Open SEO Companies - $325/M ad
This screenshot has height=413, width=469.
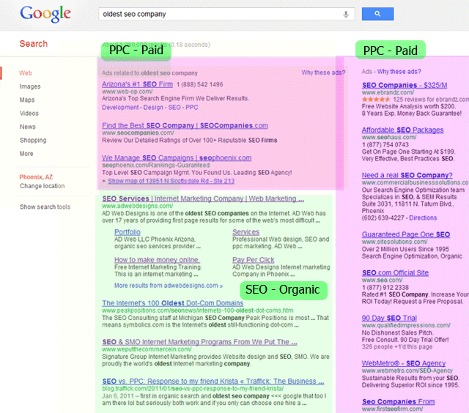click(x=405, y=85)
